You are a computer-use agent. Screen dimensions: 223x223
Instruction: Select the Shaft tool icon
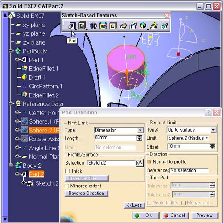point(93,26)
